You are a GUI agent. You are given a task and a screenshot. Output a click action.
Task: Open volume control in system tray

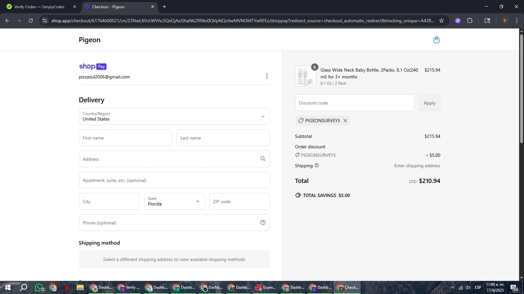coord(468,288)
